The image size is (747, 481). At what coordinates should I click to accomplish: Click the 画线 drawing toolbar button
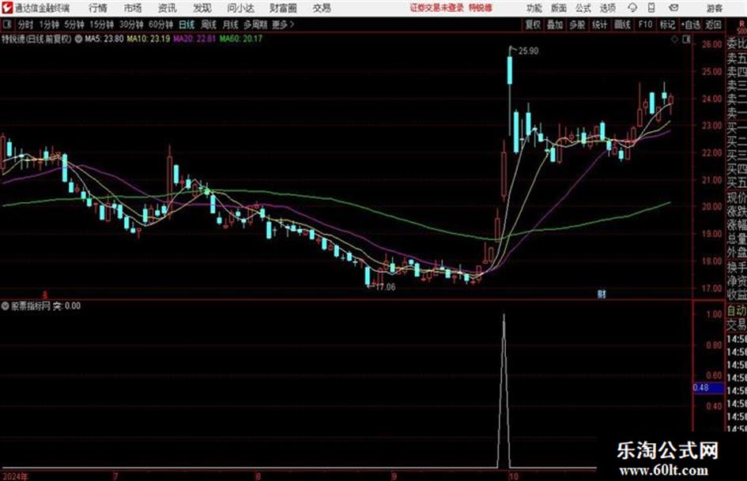click(x=622, y=24)
